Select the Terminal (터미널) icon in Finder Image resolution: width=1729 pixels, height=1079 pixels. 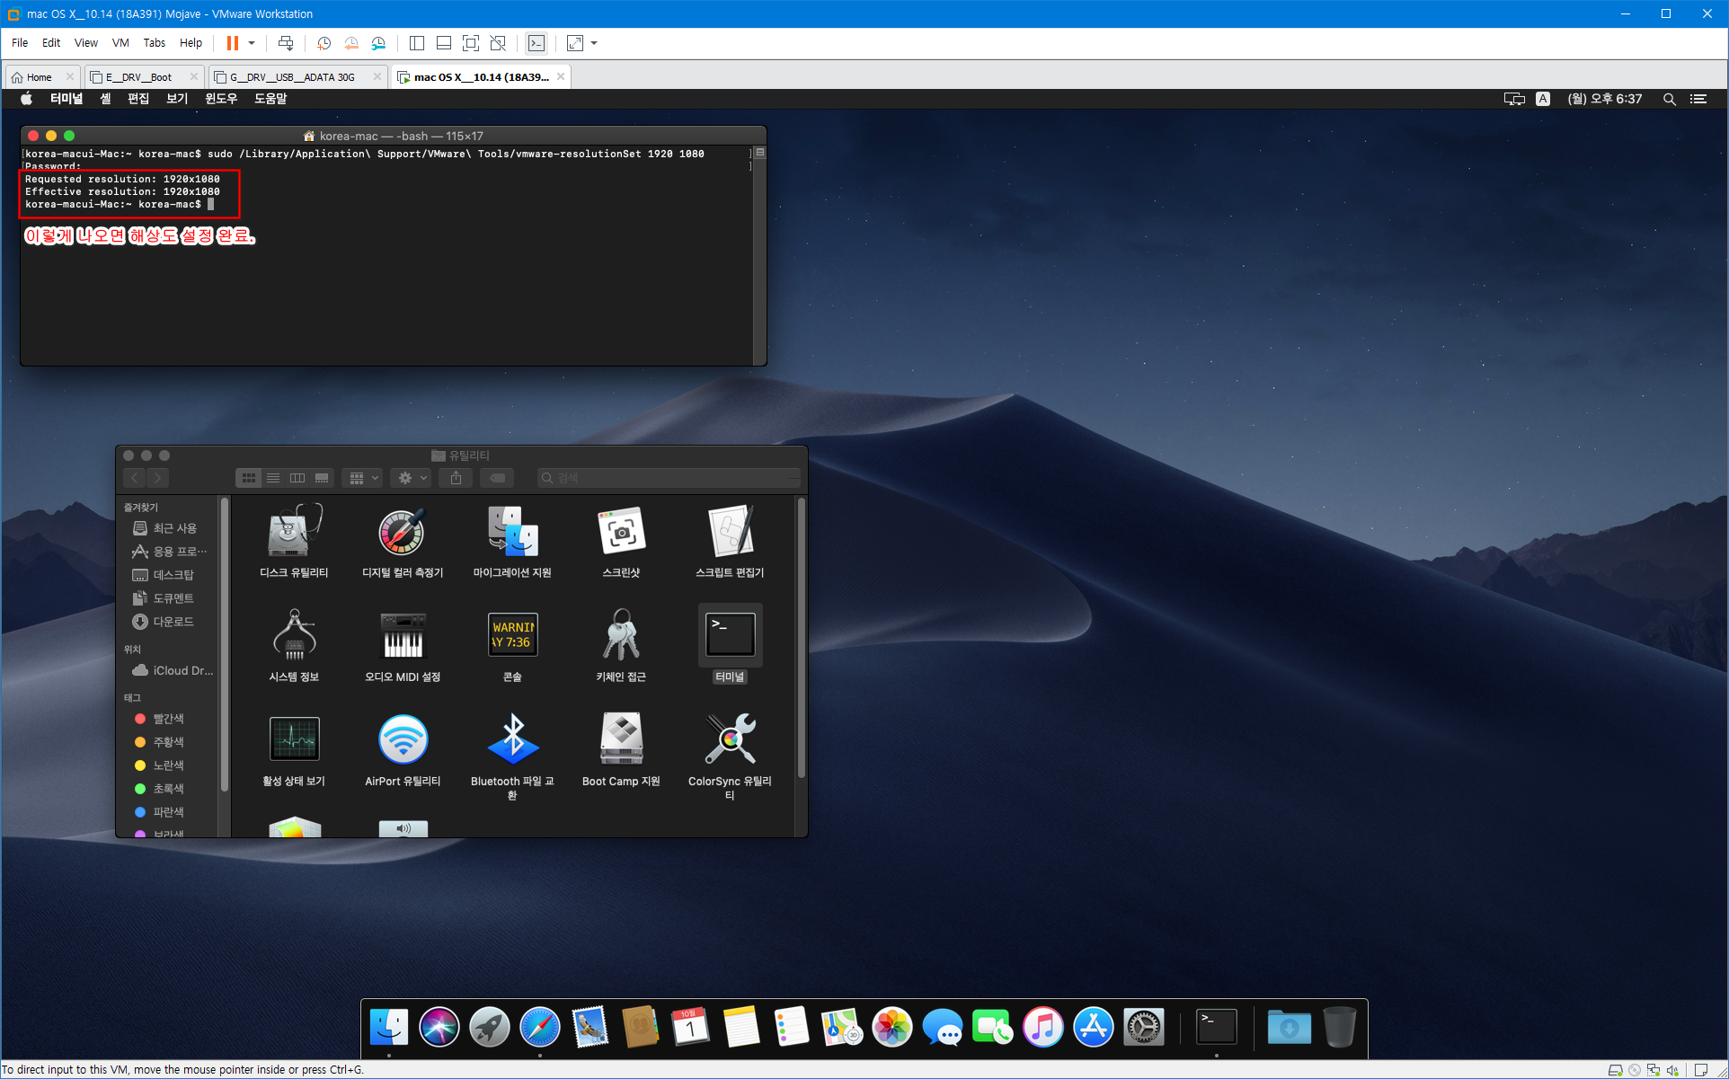point(731,635)
